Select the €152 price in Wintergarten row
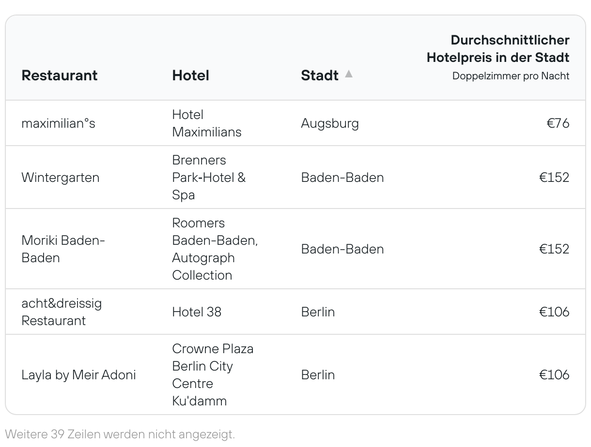 [554, 178]
